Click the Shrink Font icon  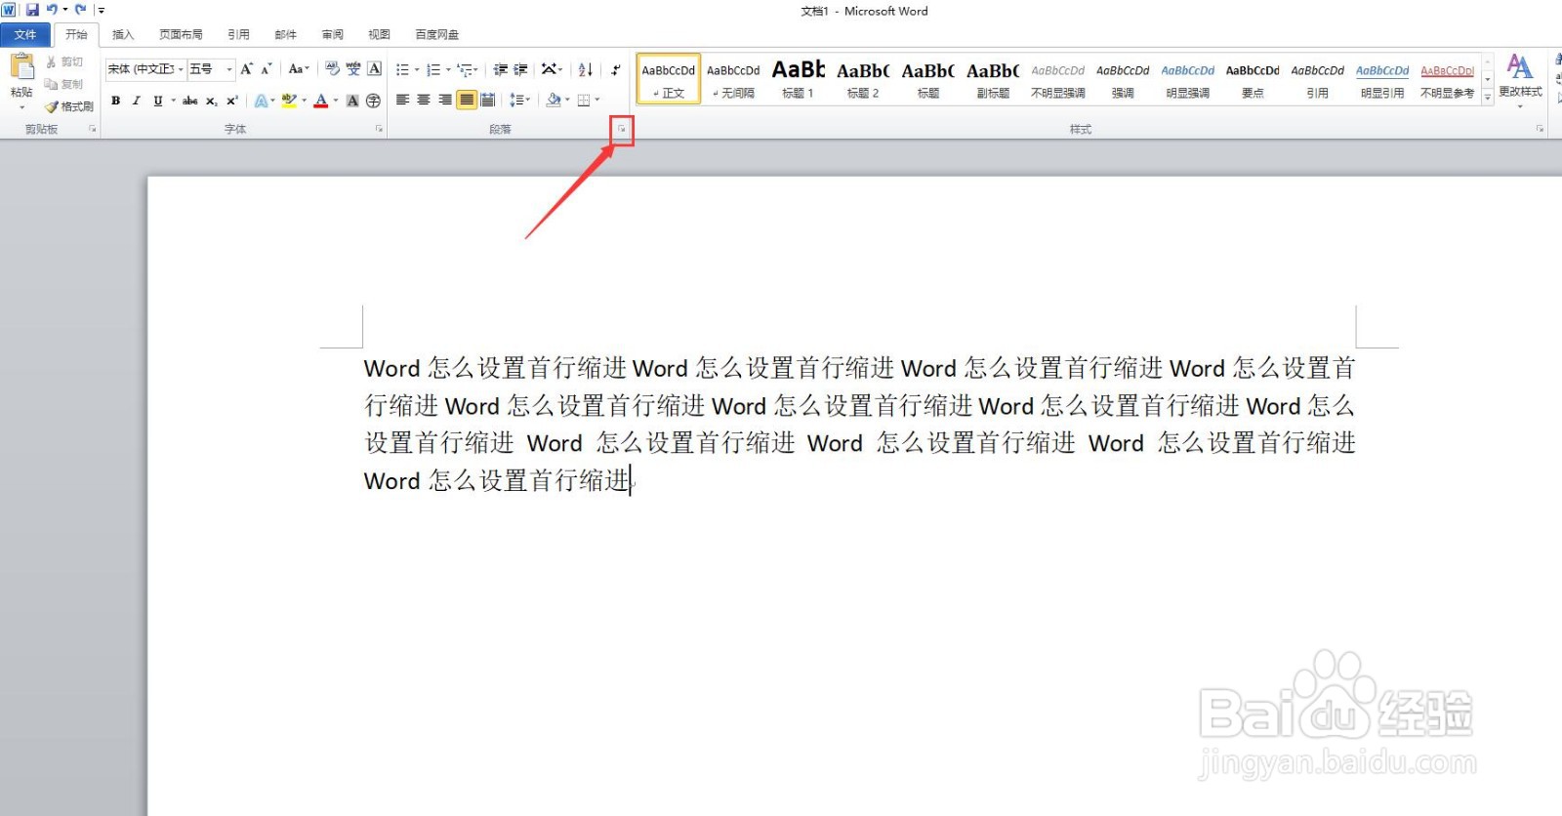pyautogui.click(x=266, y=69)
